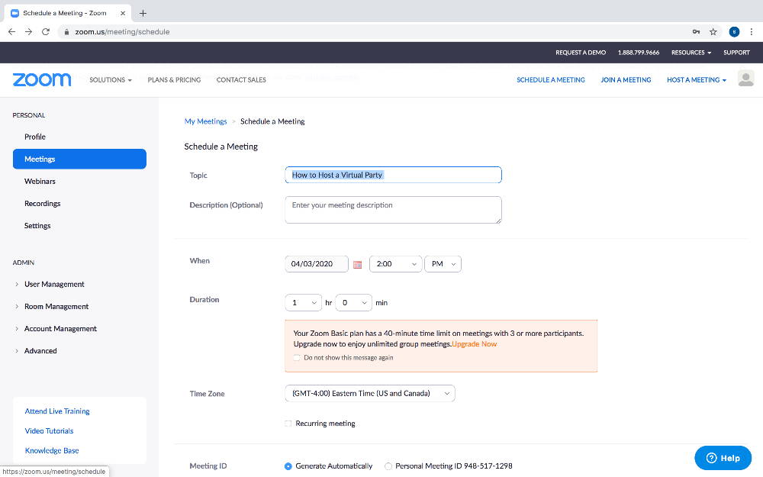Select Meetings in the sidebar
This screenshot has width=763, height=477.
[x=79, y=160]
